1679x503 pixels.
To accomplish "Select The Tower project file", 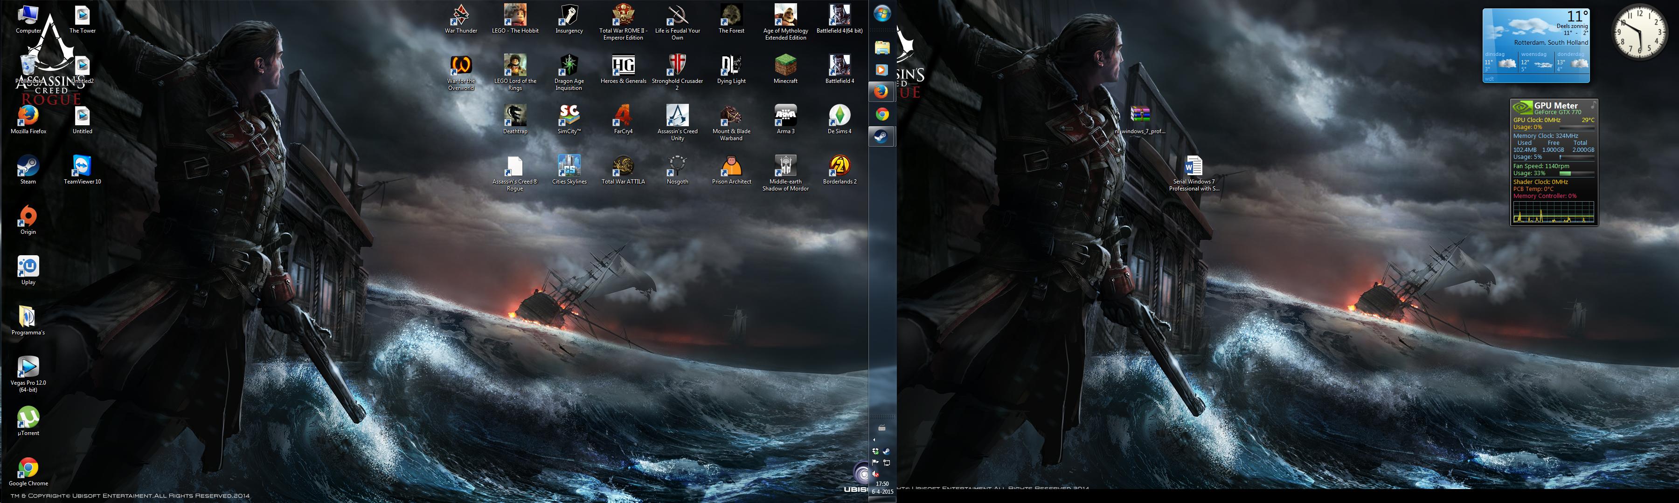I will [82, 19].
